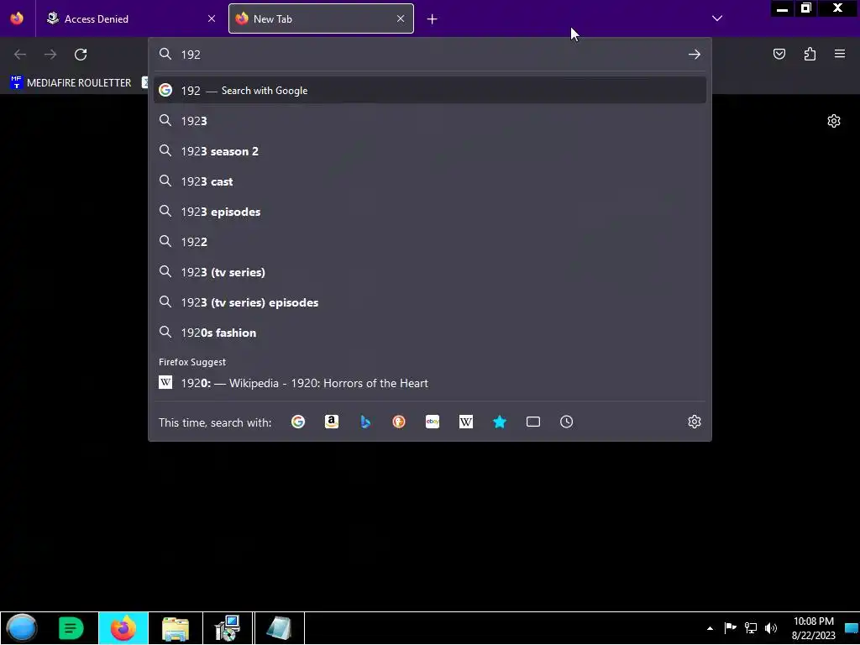Open the clock showing 10:08 PM
This screenshot has width=860, height=645.
pos(813,628)
